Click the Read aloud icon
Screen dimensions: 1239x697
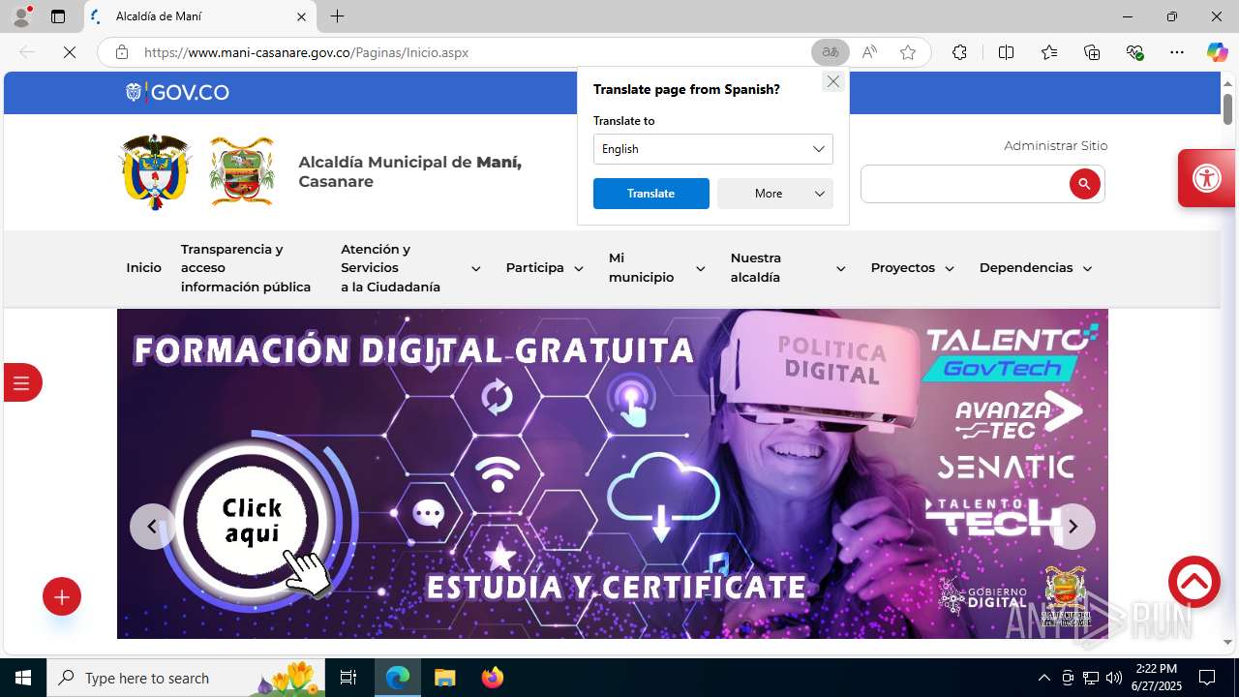coord(869,52)
